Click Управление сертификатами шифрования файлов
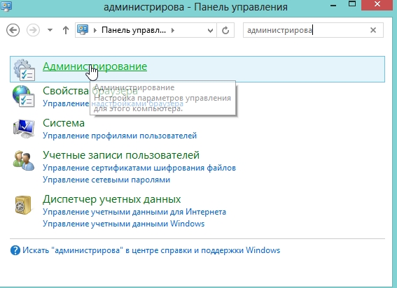The height and width of the screenshot is (288, 397). click(x=139, y=168)
